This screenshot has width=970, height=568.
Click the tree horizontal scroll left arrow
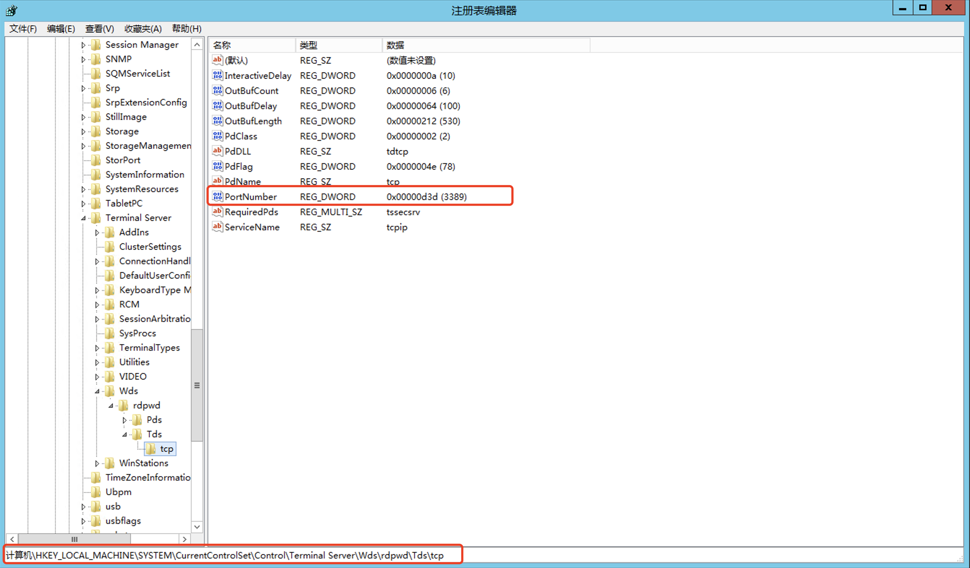(x=12, y=539)
